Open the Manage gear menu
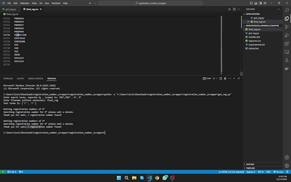Viewport: 291px width, 182px height. click(x=287, y=165)
